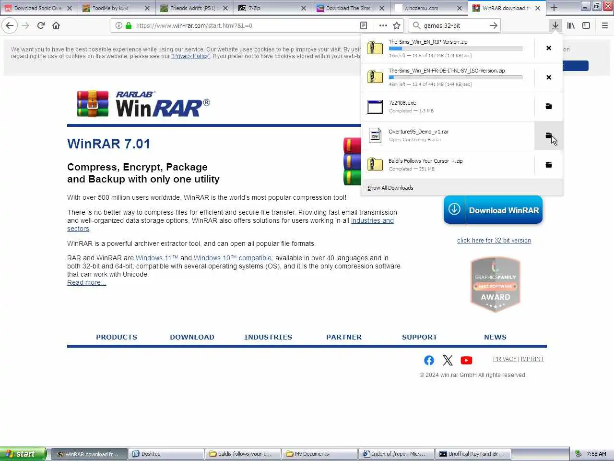Open the DOWNLOAD navigation item
Viewport: 614px width, 461px height.
pos(192,337)
